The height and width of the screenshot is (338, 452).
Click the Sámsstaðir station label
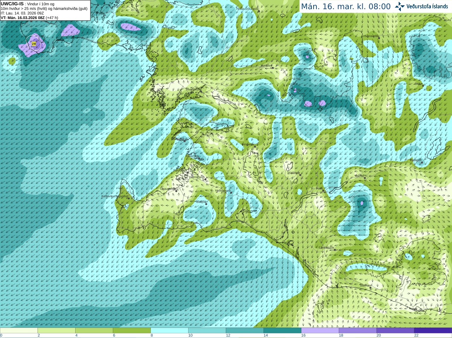tap(326, 248)
